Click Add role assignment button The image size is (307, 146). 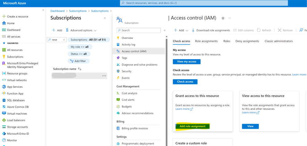(192, 126)
